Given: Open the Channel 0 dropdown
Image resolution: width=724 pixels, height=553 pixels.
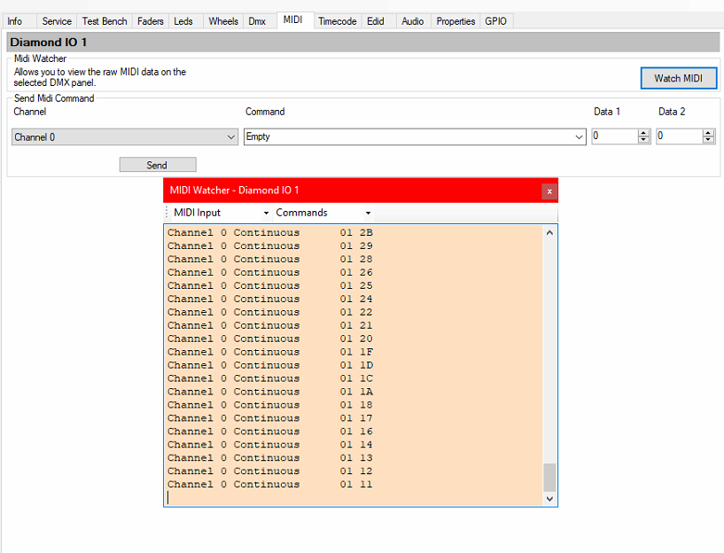Looking at the screenshot, I should pos(125,137).
